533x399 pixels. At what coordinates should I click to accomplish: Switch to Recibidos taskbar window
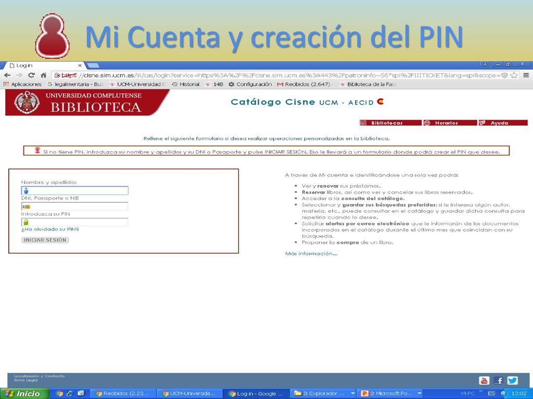tap(122, 394)
